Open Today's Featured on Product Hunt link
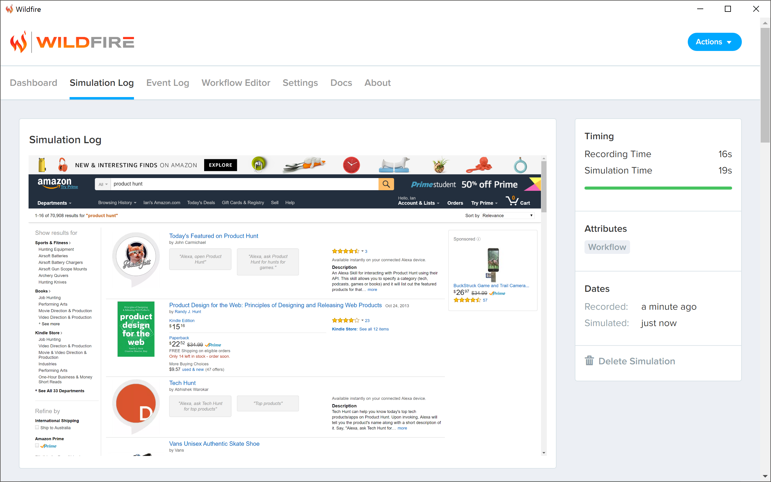Image resolution: width=771 pixels, height=482 pixels. pos(213,236)
